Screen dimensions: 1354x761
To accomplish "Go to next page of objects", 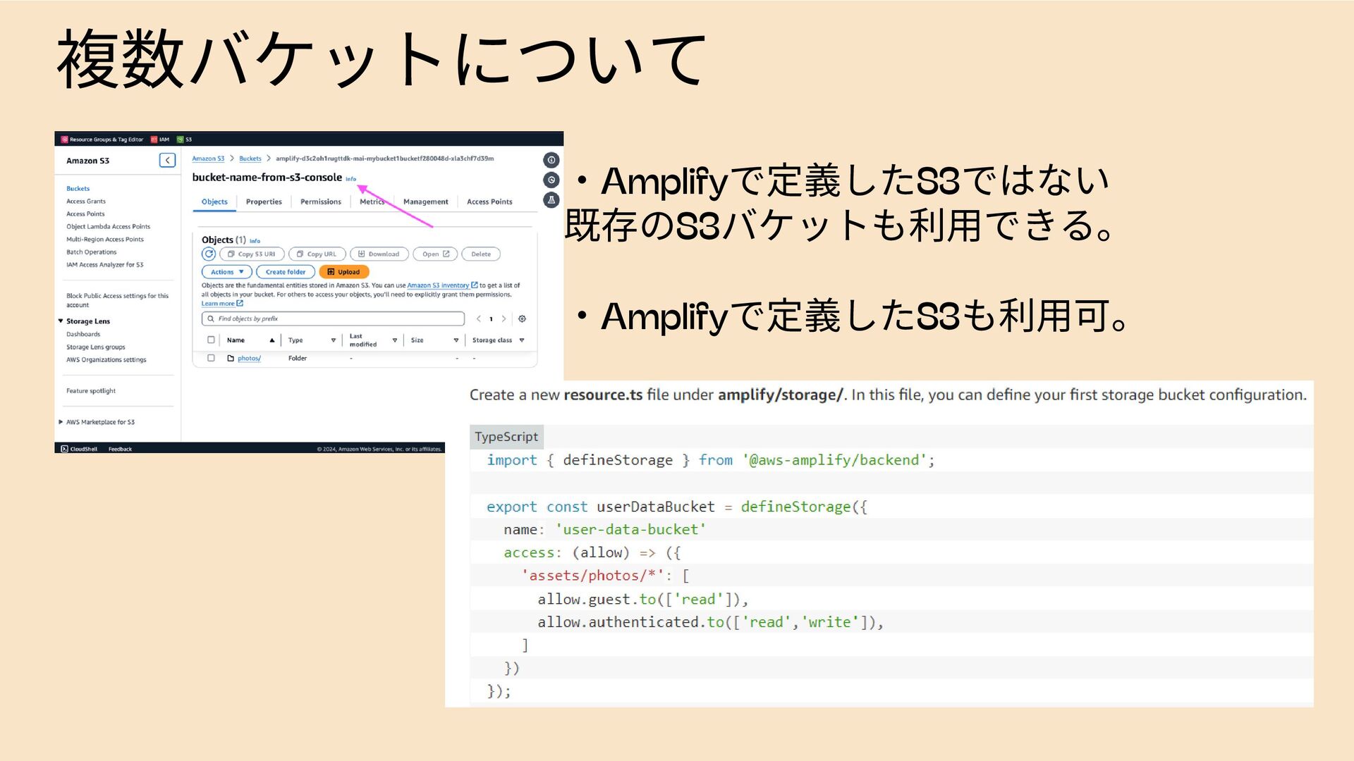I will 504,318.
